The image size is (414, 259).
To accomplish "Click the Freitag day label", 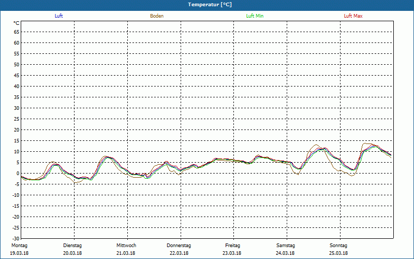I will 232,246.
